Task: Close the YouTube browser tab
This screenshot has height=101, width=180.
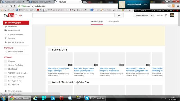Action: click(x=80, y=2)
